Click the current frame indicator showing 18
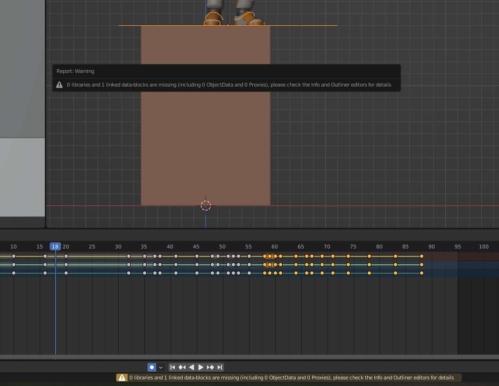Viewport: 499px width, 386px height. point(55,247)
